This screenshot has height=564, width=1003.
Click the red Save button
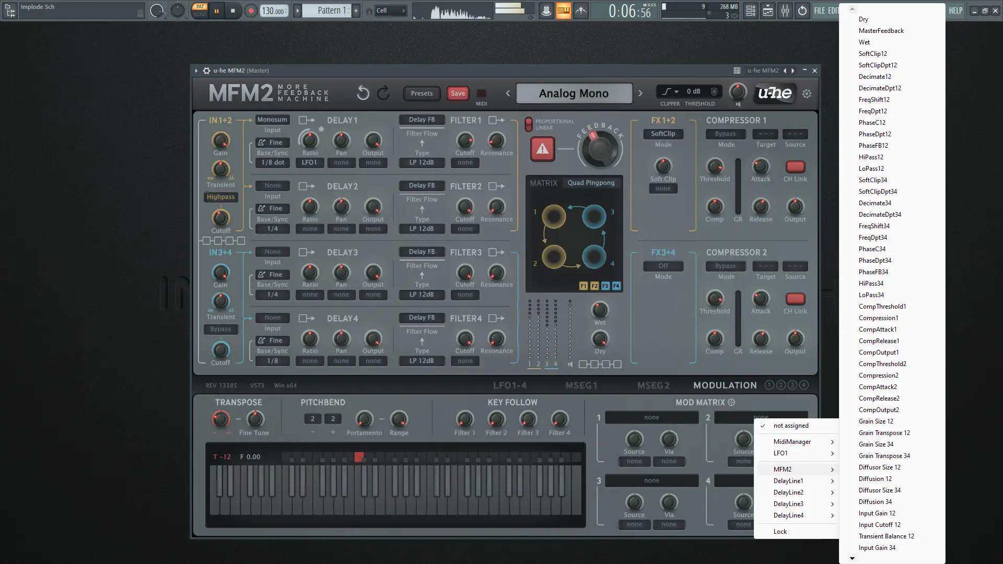(458, 93)
